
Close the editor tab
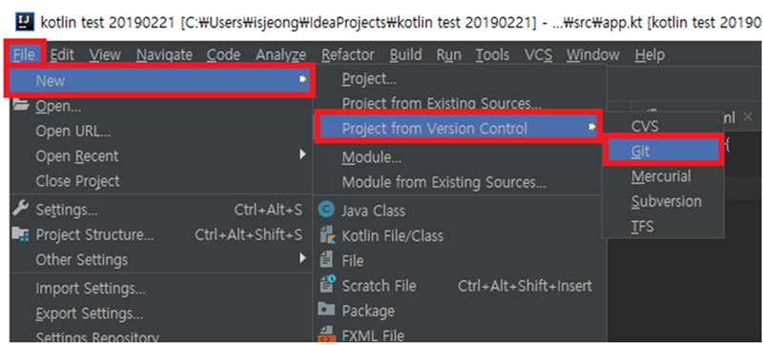click(748, 116)
